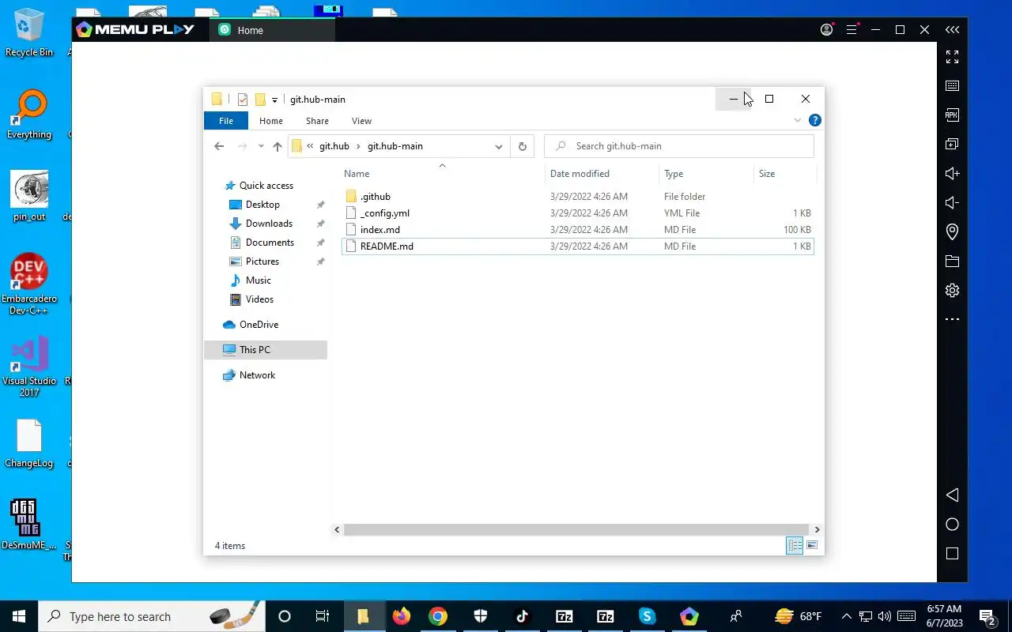Open Customize Quick Access Toolbar dropdown

click(x=274, y=100)
